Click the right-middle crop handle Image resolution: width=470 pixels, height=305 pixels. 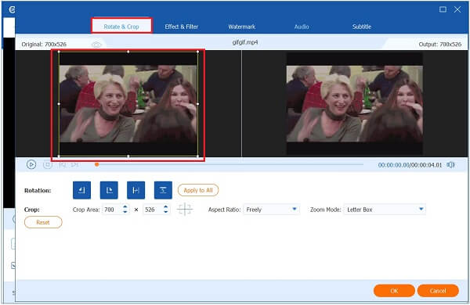tap(198, 104)
